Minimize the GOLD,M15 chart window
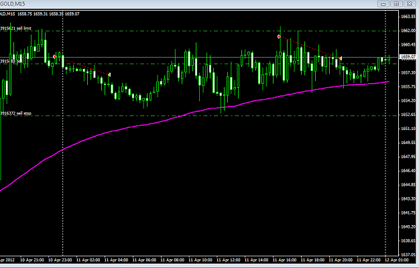The height and width of the screenshot is (268, 419). click(x=383, y=4)
